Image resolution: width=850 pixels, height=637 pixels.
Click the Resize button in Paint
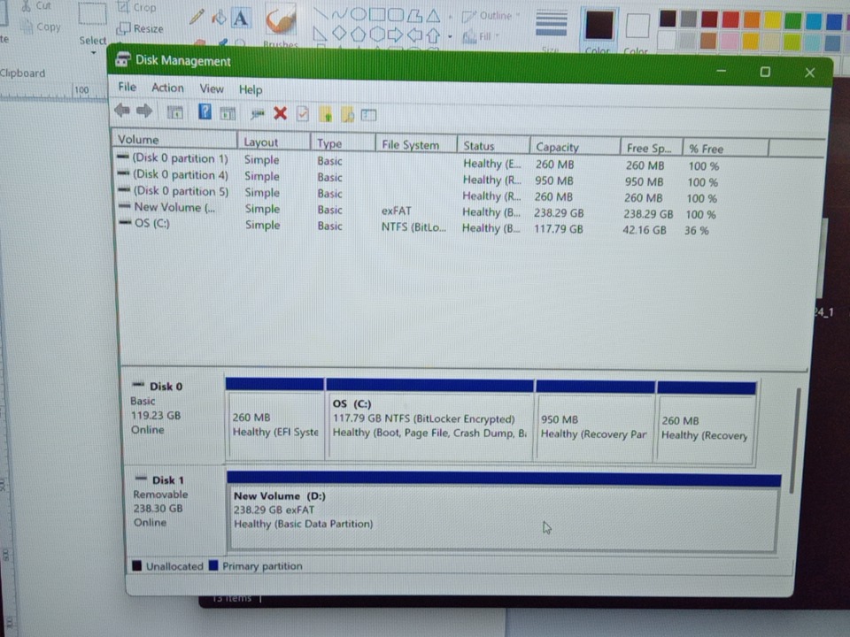coord(141,28)
